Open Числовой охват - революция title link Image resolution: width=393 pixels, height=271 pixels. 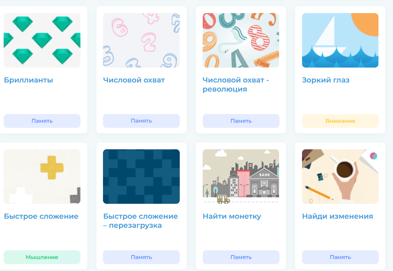(x=235, y=85)
